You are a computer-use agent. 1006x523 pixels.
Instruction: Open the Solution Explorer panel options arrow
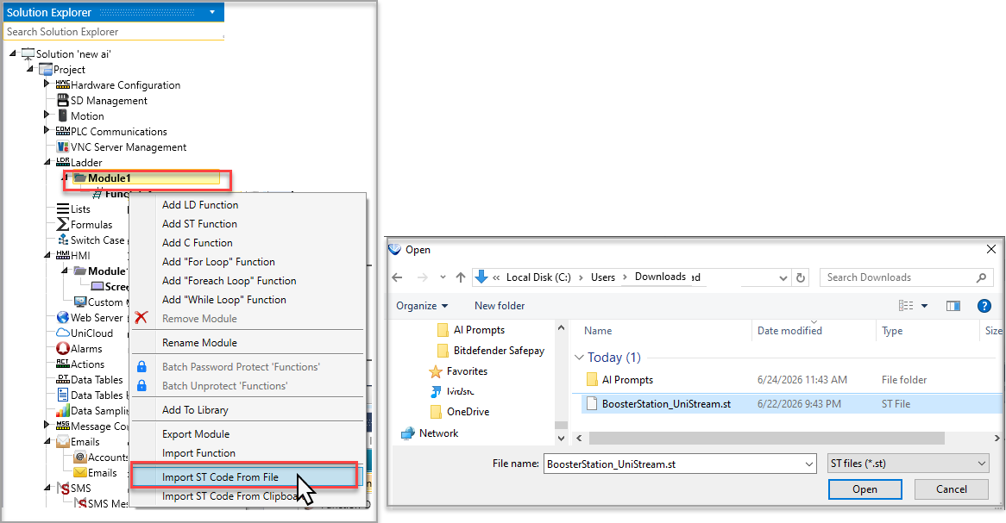[212, 12]
